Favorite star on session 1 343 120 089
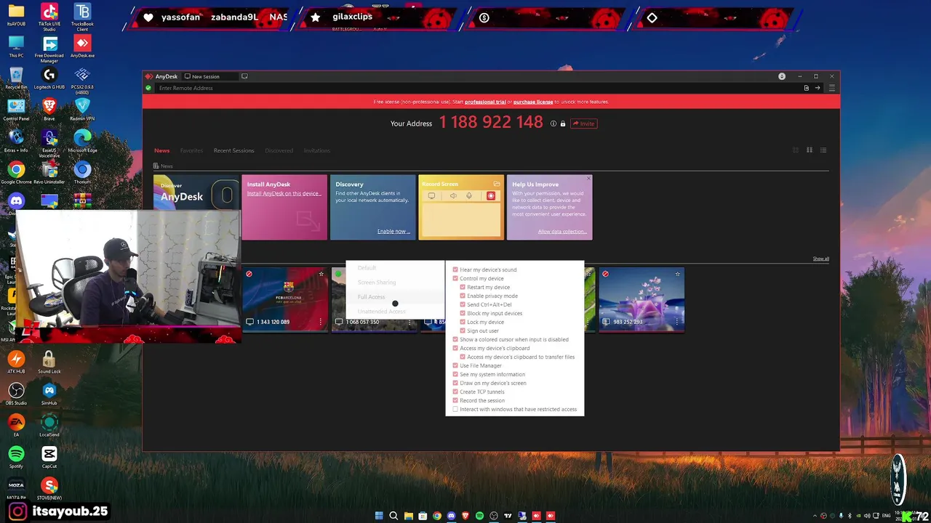The height and width of the screenshot is (523, 931). 321,274
